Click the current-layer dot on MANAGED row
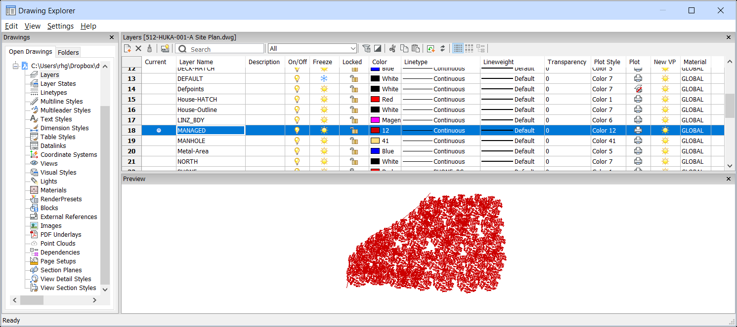 (x=159, y=131)
